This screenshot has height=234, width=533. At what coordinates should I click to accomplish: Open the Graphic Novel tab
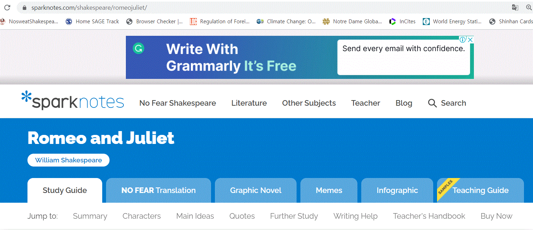tap(256, 191)
